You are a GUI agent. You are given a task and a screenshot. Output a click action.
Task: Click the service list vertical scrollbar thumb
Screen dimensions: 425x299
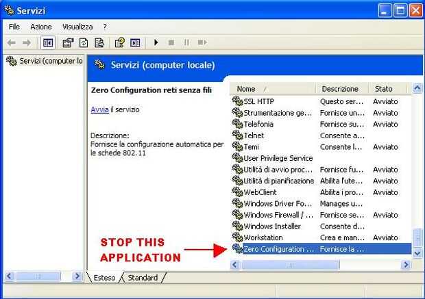(x=417, y=239)
